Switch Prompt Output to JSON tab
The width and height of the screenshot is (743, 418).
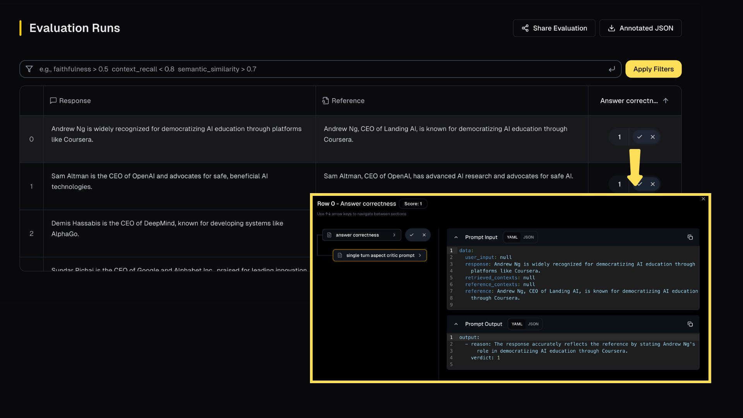point(533,324)
